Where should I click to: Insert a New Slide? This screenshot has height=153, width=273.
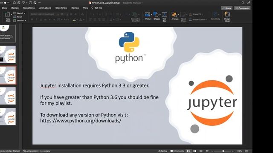coord(8,17)
